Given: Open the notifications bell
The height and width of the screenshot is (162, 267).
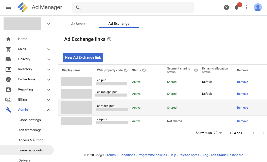Looking at the screenshot, I should point(237,7).
